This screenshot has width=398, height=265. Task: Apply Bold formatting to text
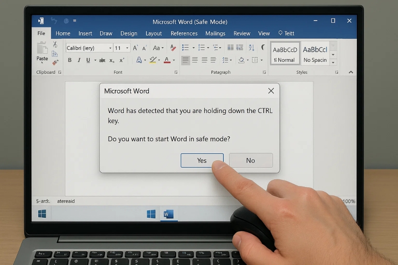(x=70, y=60)
